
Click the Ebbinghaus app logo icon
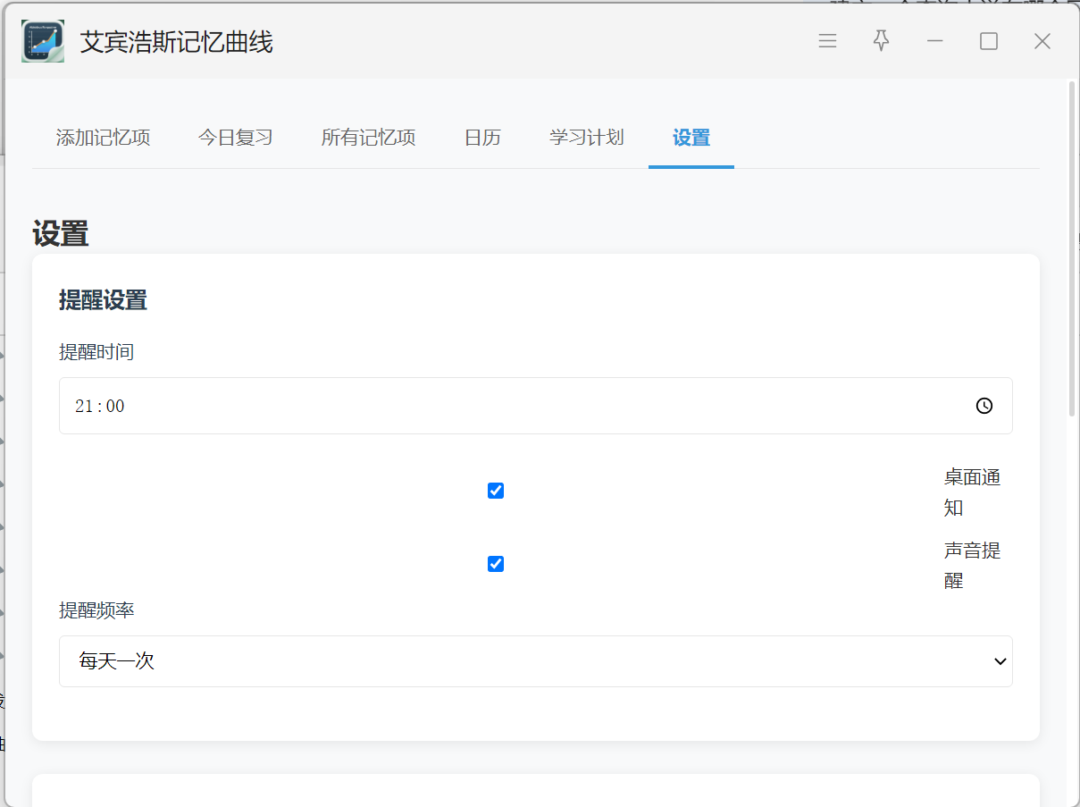pyautogui.click(x=43, y=41)
